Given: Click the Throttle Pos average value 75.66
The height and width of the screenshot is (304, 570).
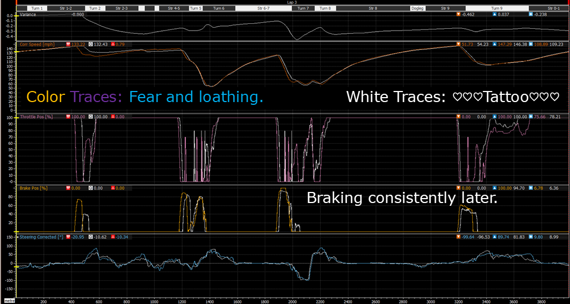Looking at the screenshot, I should coord(541,116).
